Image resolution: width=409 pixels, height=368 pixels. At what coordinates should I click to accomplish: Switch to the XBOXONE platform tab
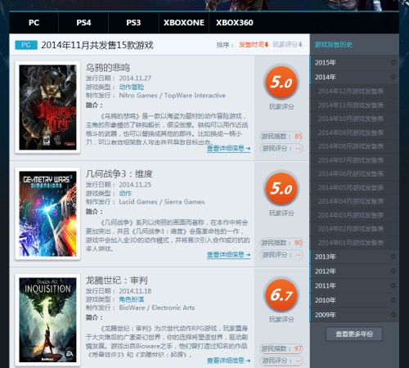click(x=184, y=23)
